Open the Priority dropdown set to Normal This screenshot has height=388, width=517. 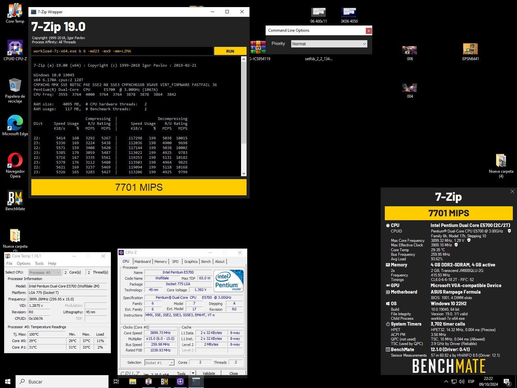[x=329, y=44]
